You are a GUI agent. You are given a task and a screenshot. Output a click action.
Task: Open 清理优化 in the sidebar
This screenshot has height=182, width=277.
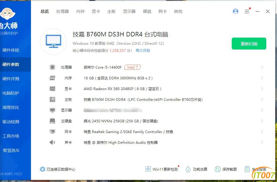tap(11, 107)
